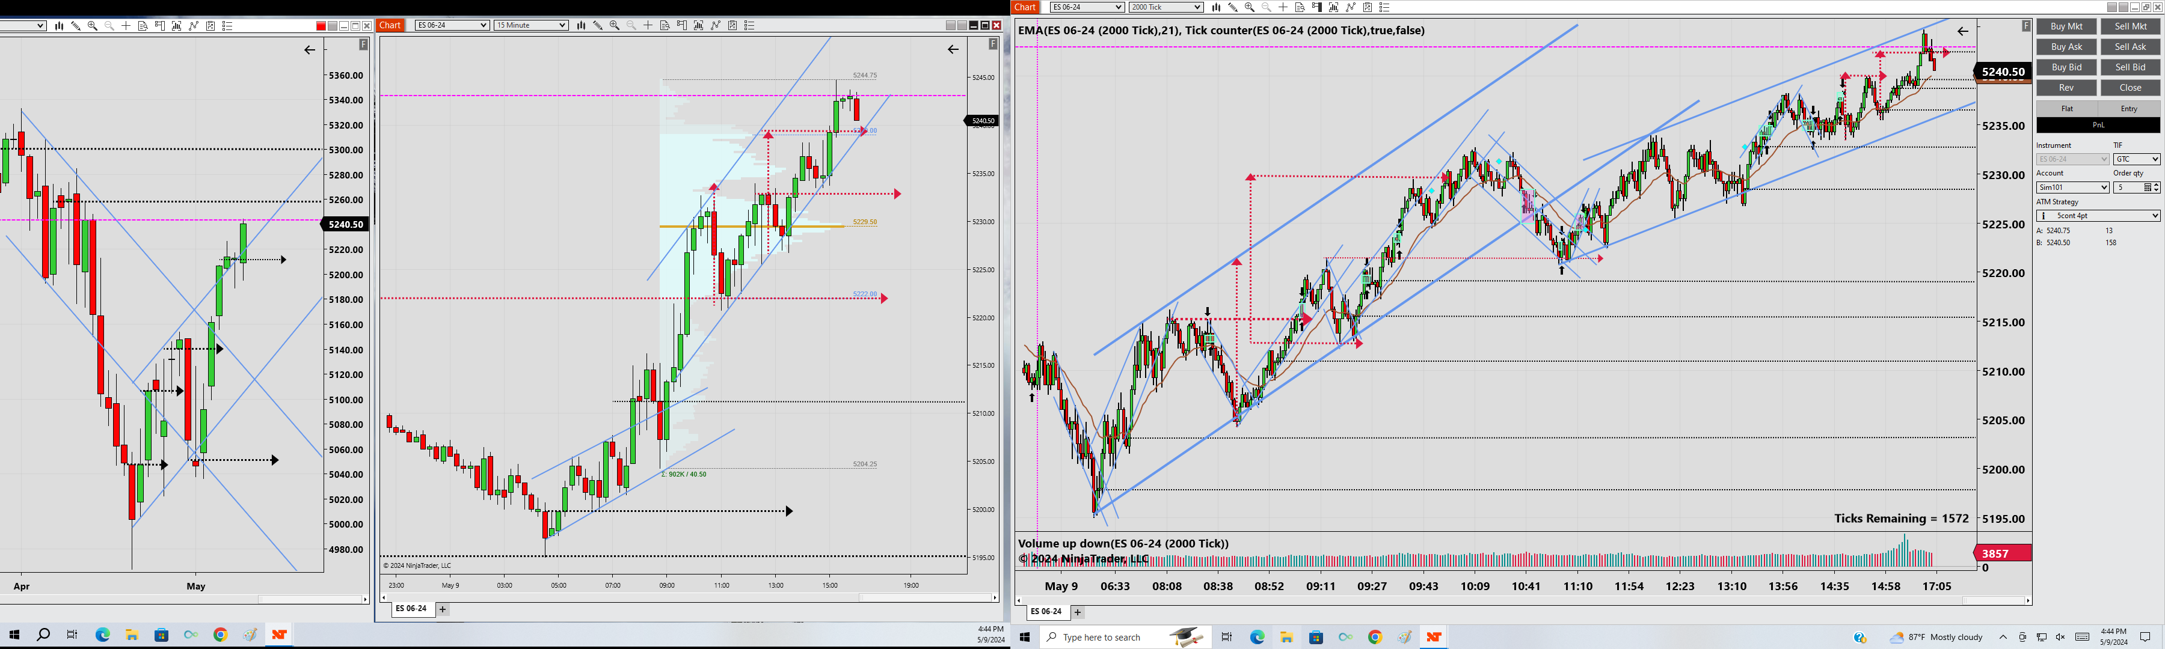Click the Buy Mkt button

(x=2066, y=26)
